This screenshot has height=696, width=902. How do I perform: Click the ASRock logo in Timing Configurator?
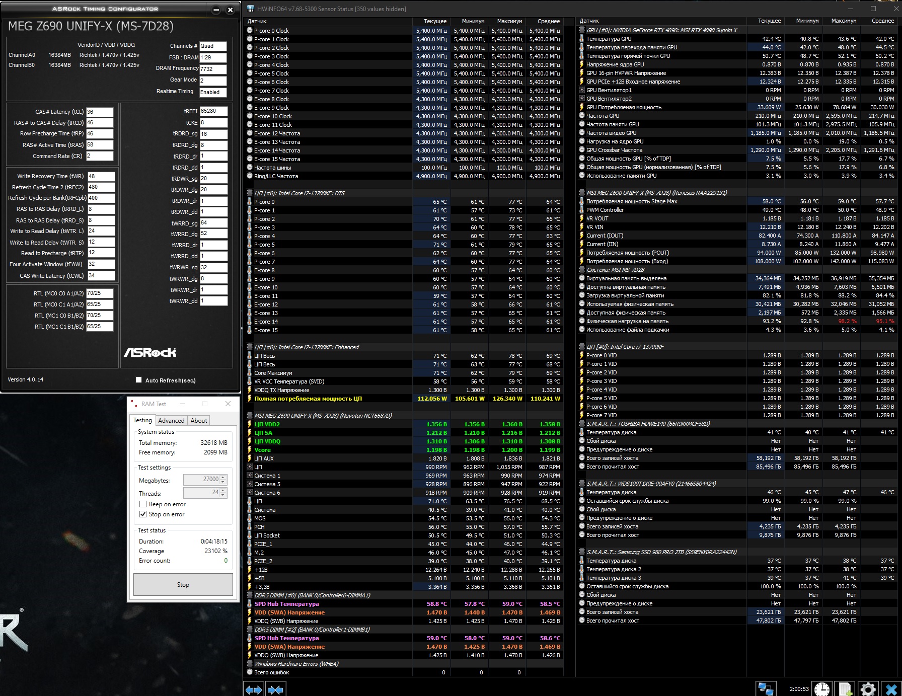click(150, 352)
